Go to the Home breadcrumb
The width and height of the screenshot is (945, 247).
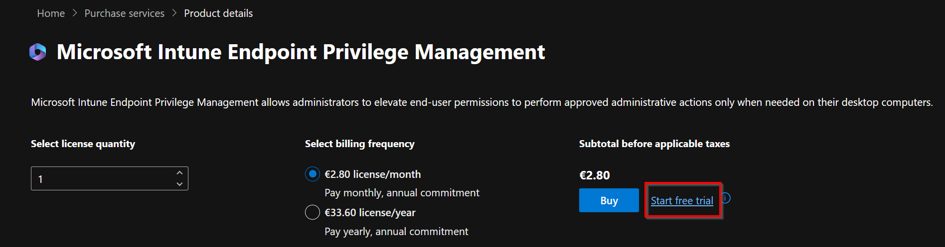[51, 13]
